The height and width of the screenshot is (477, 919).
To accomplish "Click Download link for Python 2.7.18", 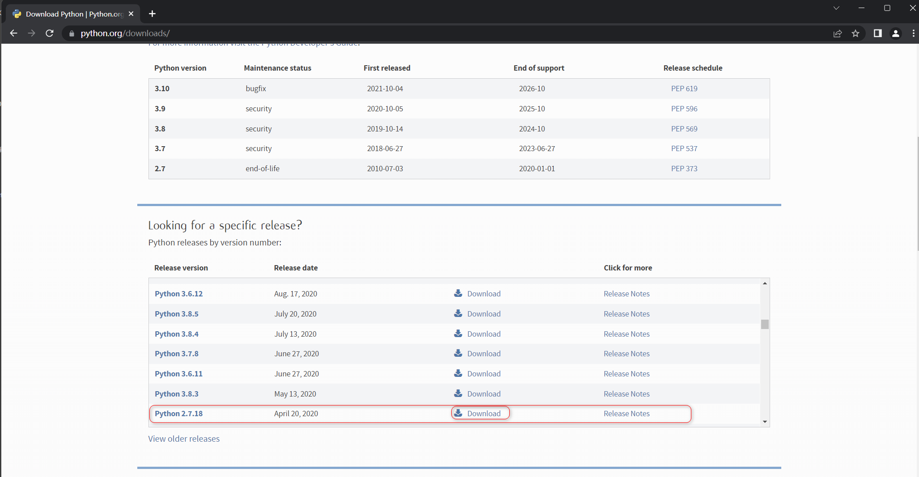I will [484, 414].
